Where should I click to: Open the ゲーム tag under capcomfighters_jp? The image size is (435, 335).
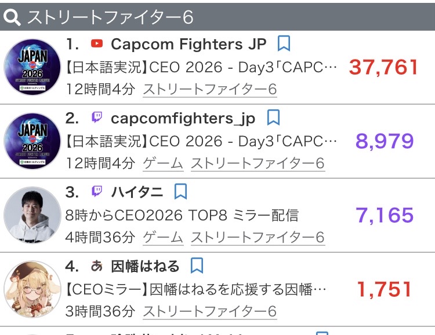point(163,163)
